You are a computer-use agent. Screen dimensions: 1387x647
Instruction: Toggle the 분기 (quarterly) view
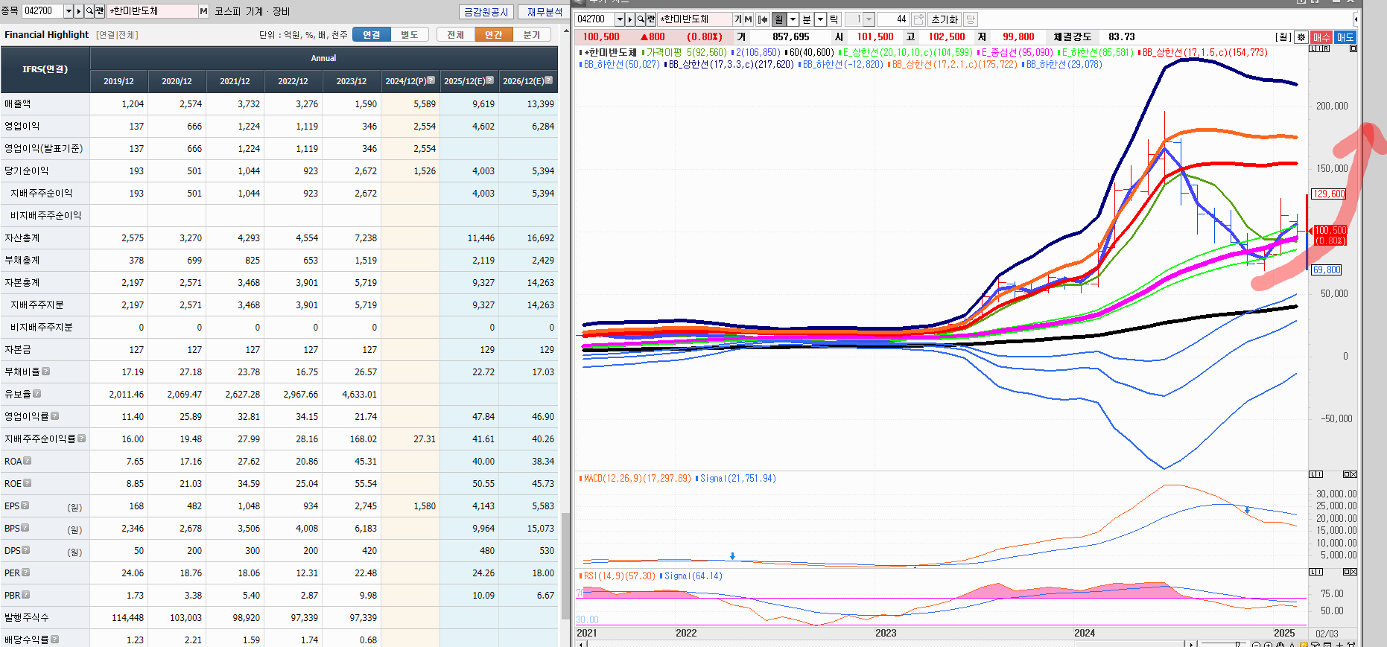[532, 34]
